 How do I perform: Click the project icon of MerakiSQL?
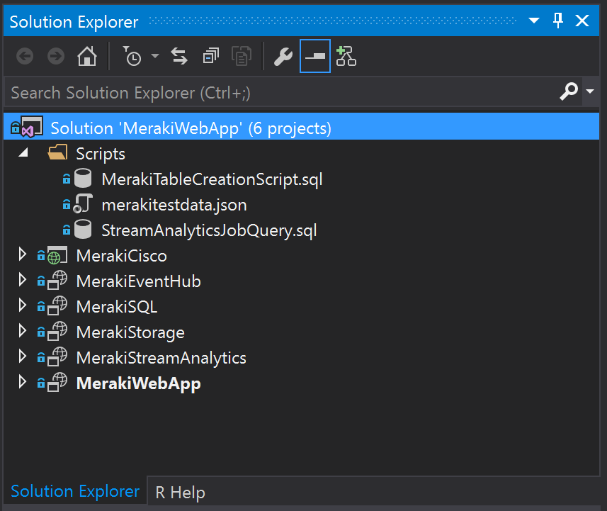point(57,306)
